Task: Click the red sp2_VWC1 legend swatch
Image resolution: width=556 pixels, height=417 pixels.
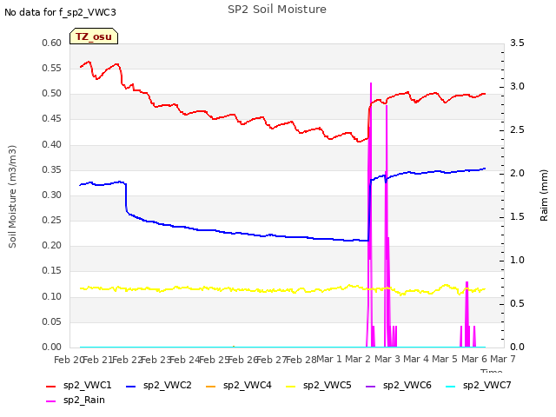Action: coord(51,387)
